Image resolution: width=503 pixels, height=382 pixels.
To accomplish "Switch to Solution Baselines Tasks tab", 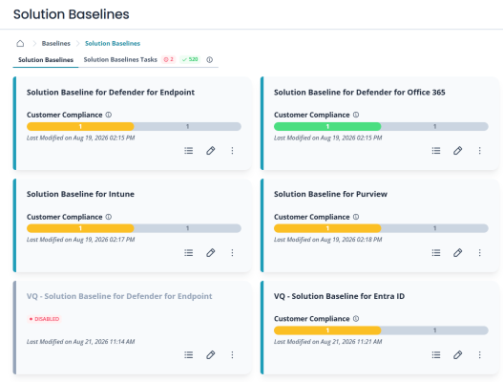I will pos(120,60).
